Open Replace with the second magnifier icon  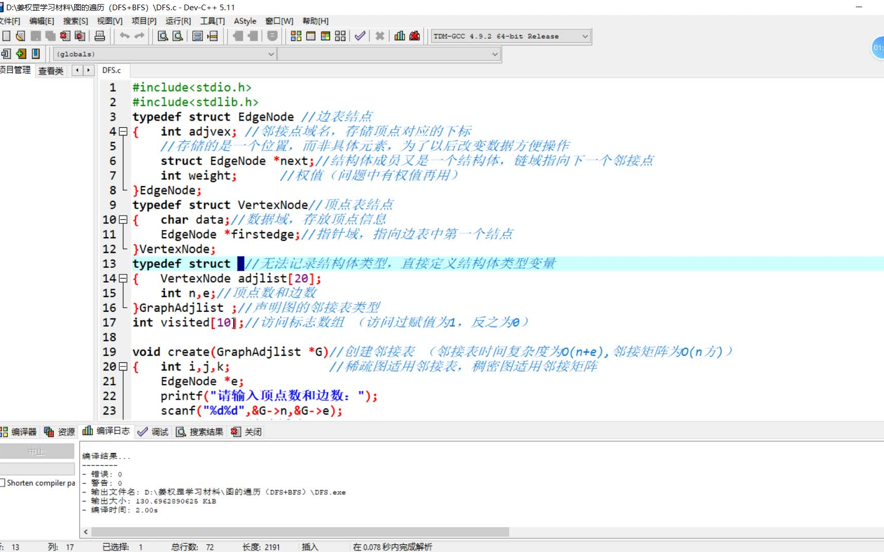click(178, 36)
